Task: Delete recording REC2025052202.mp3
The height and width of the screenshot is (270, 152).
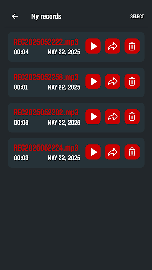Action: pos(132,117)
